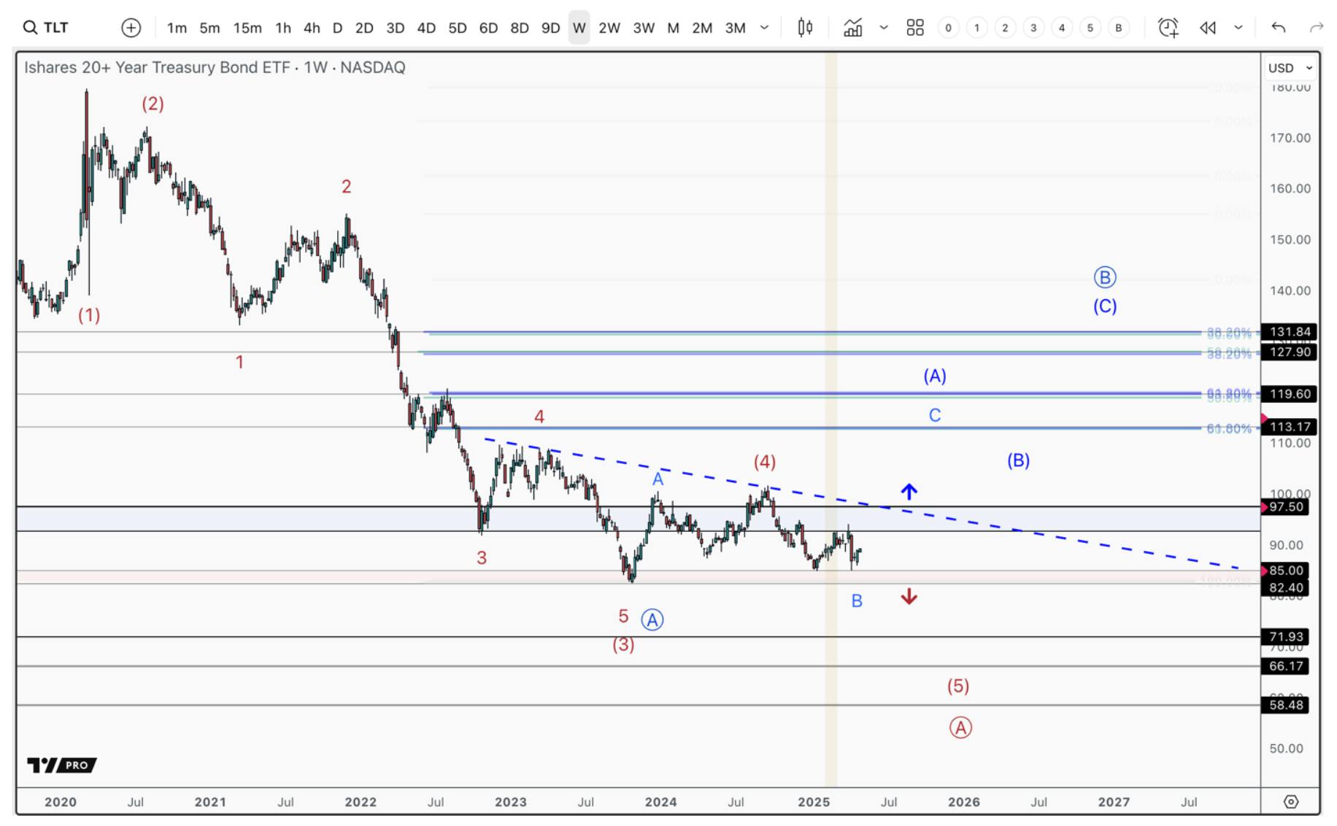This screenshot has height=826, width=1337.
Task: Select the red (4) wave label
Action: click(x=765, y=462)
